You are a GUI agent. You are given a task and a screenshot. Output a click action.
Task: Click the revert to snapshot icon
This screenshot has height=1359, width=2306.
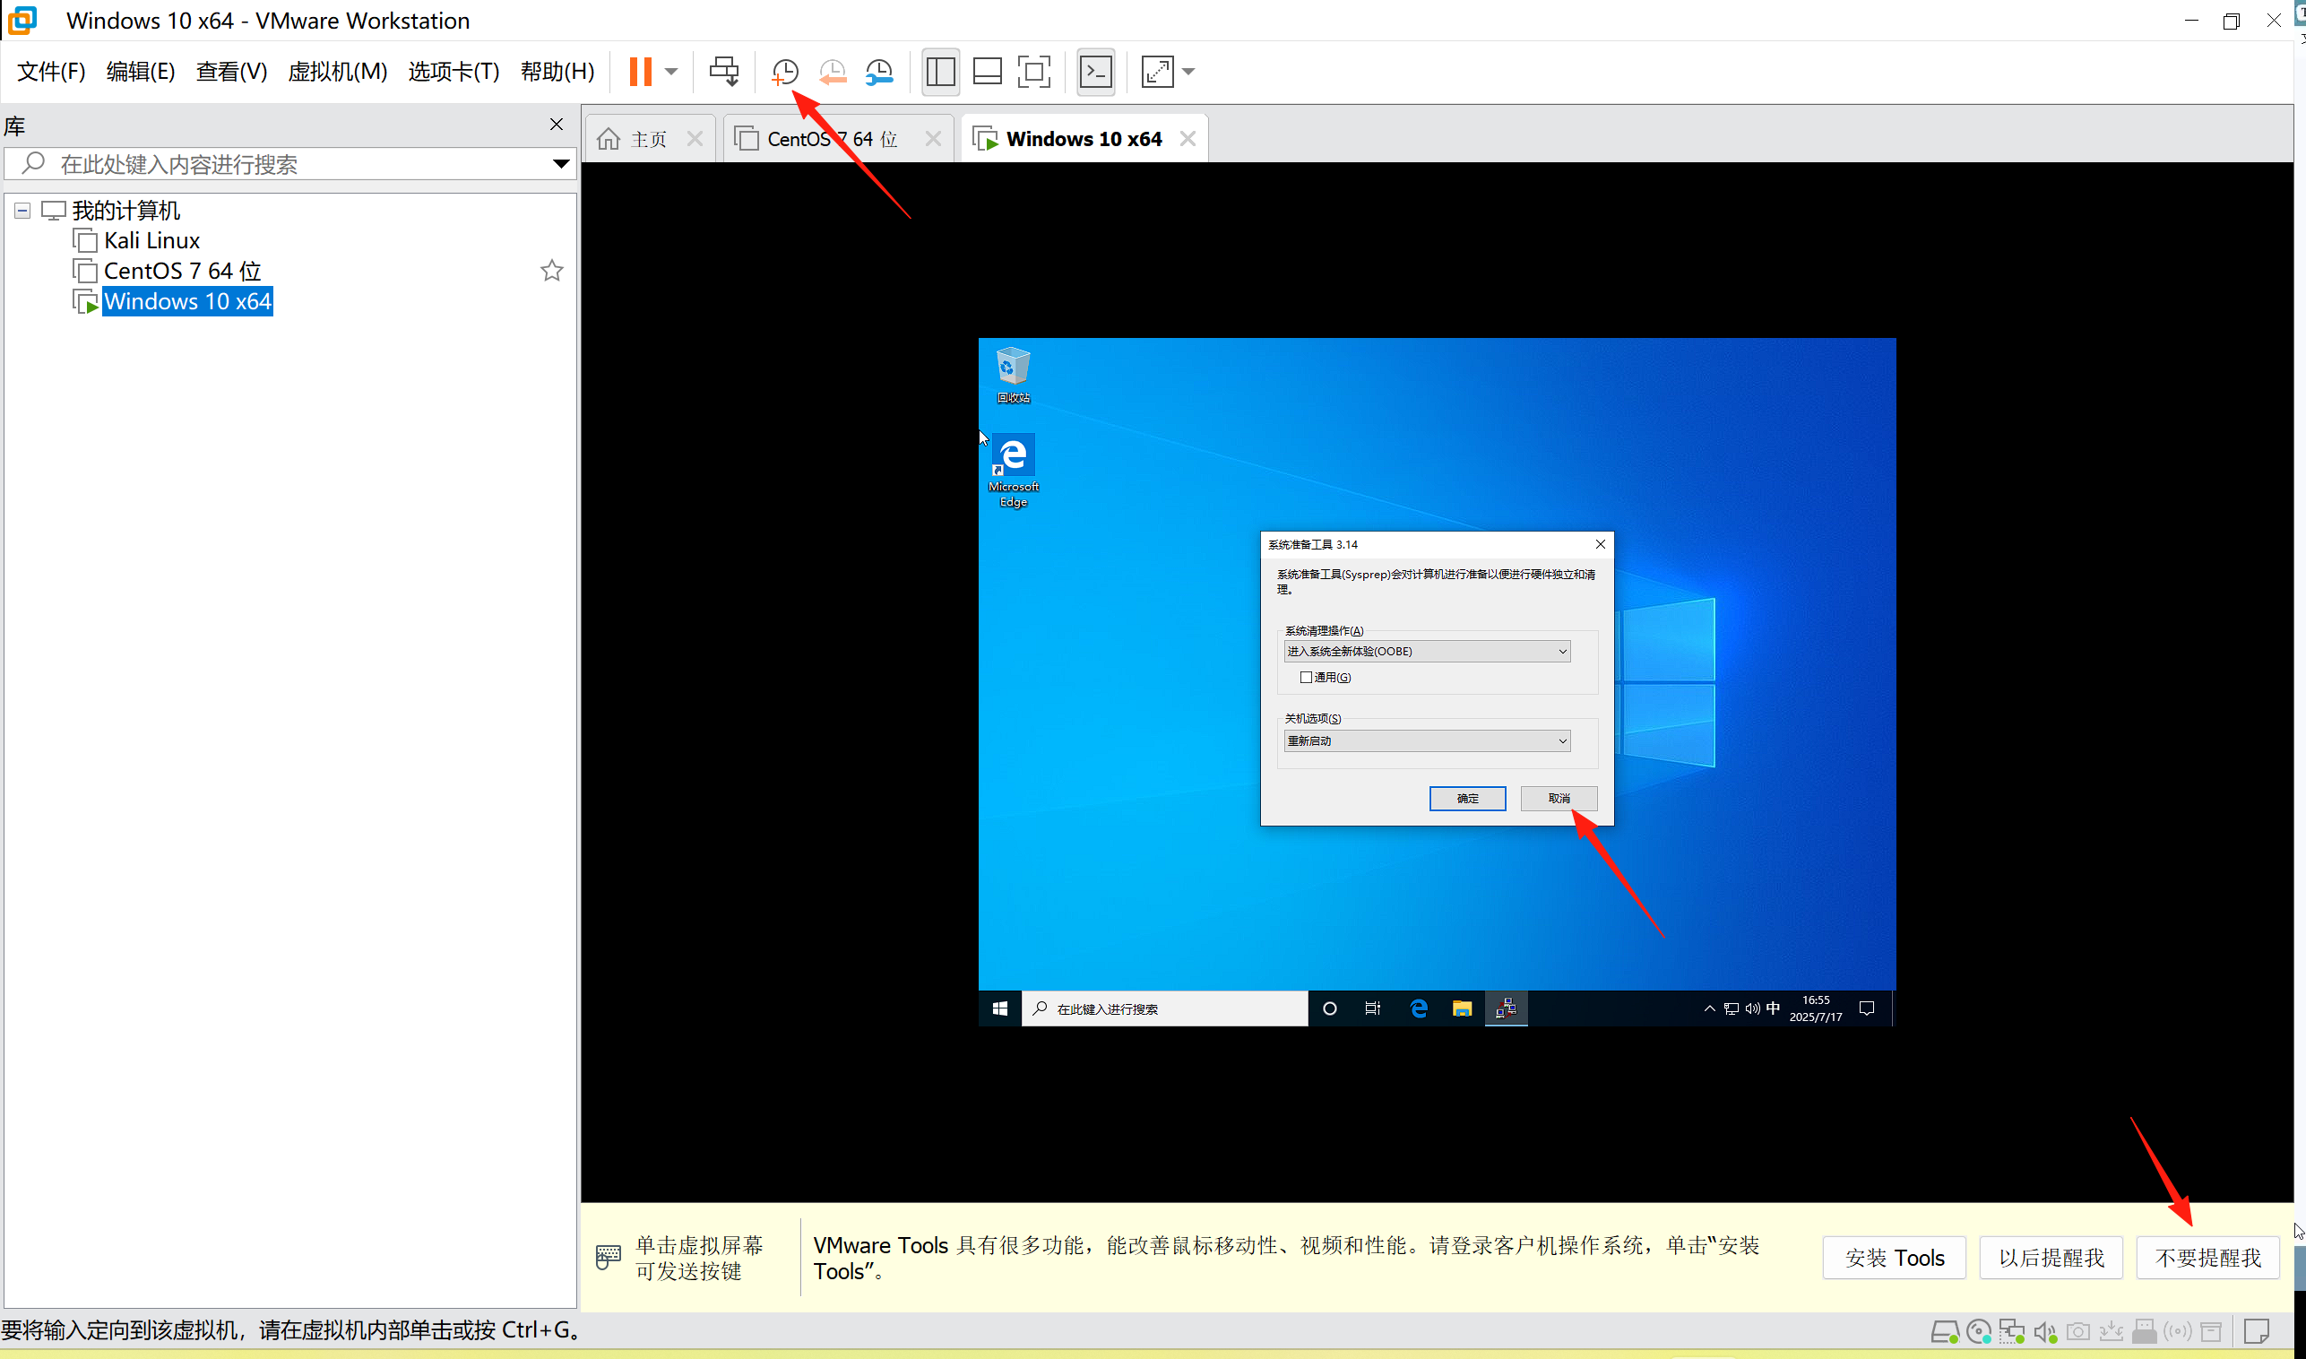coord(832,72)
